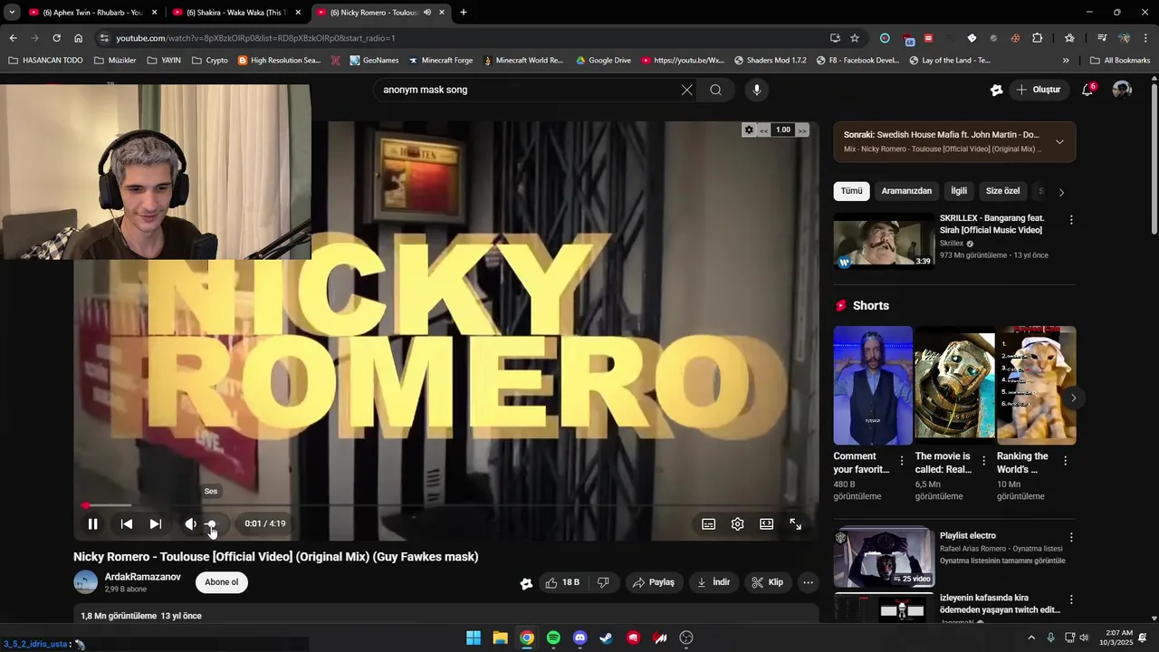Open options menu for Skrillex Bangarang video
Screen dimensions: 1159x652
click(1071, 220)
